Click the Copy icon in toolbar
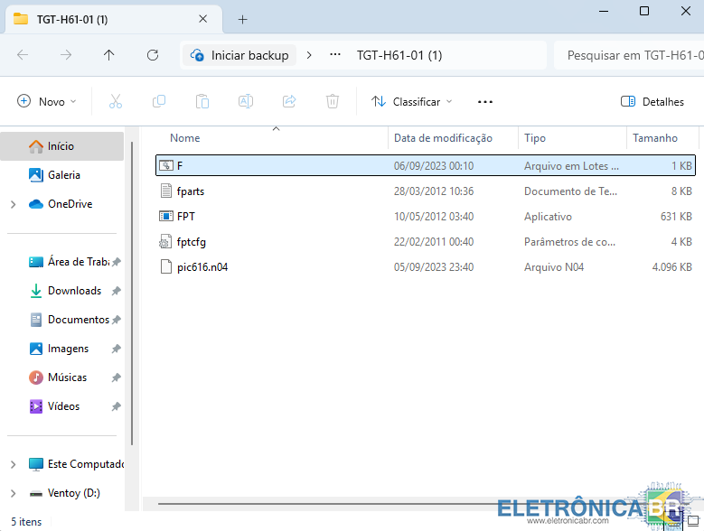 (159, 102)
